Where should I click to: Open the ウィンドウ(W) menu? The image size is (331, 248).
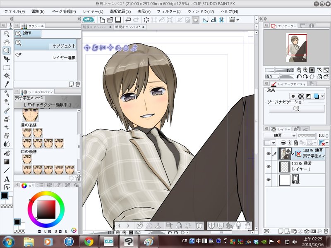click(201, 12)
